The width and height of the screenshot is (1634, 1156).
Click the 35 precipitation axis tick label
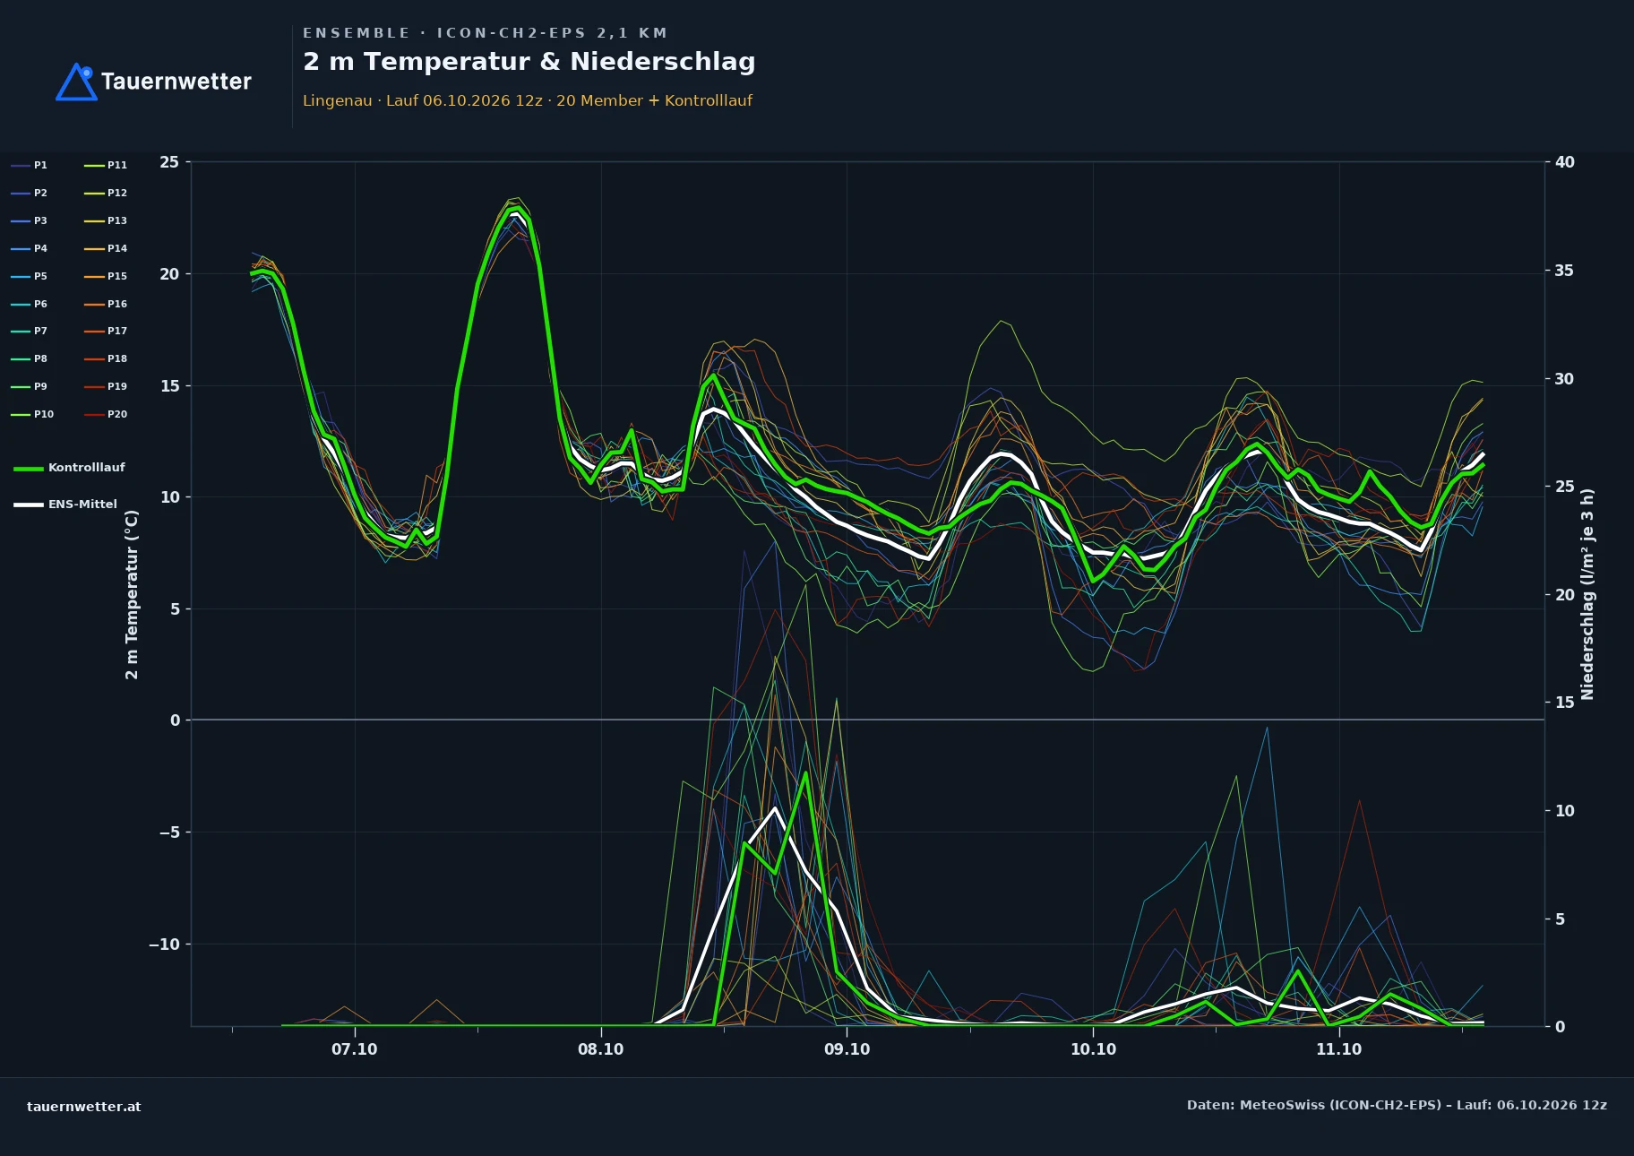1565,271
